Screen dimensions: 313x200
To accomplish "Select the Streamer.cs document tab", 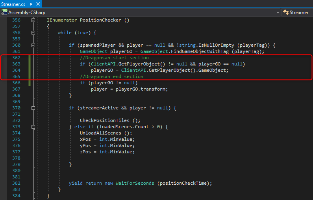I will [13, 4].
